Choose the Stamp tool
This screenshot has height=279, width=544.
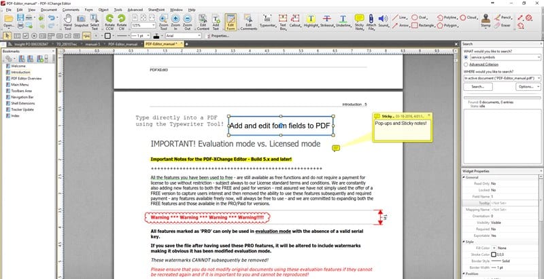pos(486,22)
